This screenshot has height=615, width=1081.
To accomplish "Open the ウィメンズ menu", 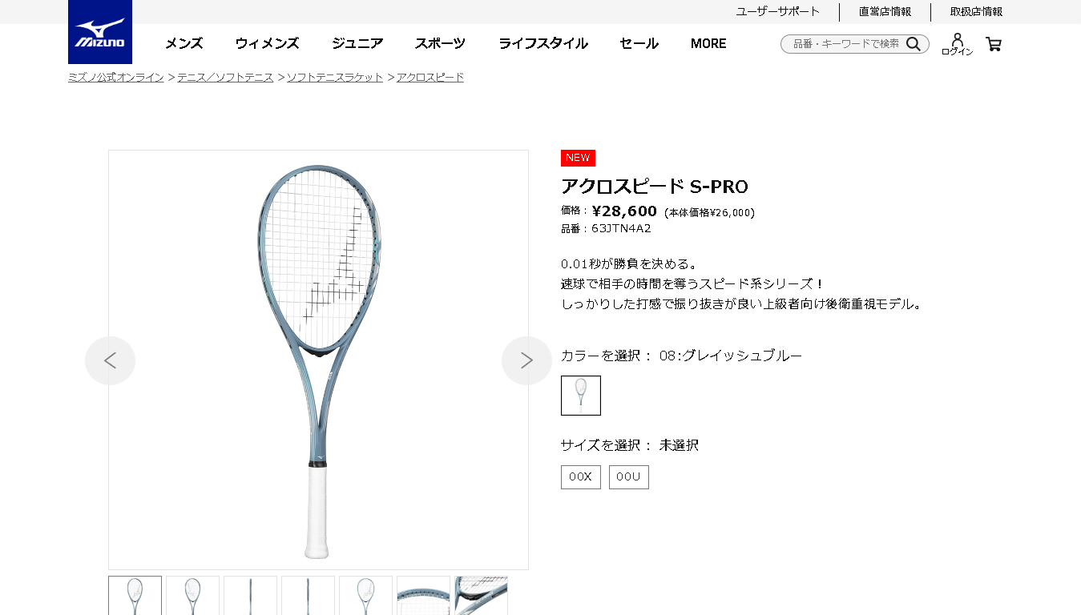I will click(x=267, y=43).
